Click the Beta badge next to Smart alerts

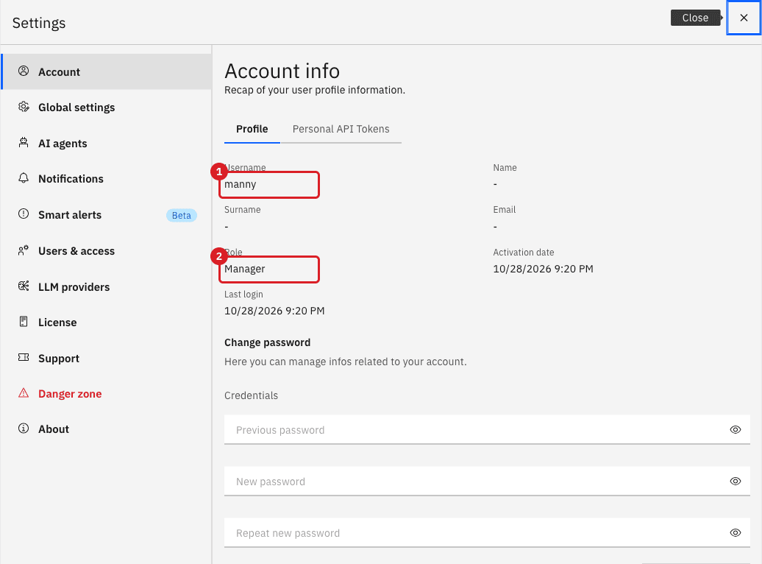point(181,215)
